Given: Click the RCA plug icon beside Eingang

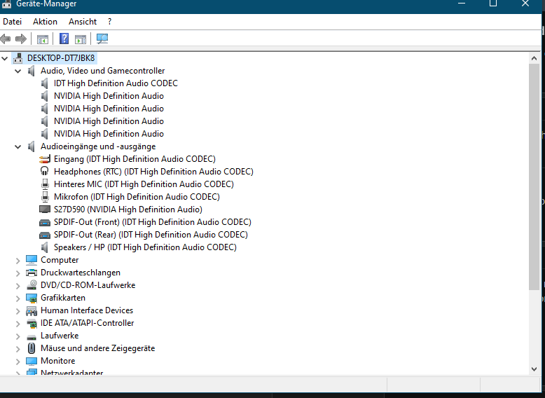Looking at the screenshot, I should (x=45, y=159).
